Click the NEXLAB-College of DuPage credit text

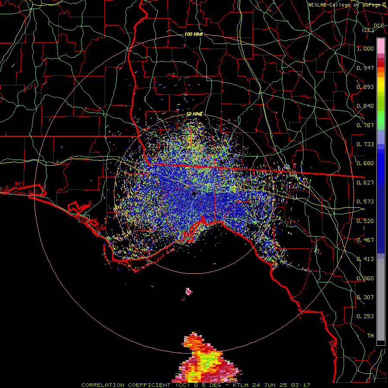click(x=347, y=5)
